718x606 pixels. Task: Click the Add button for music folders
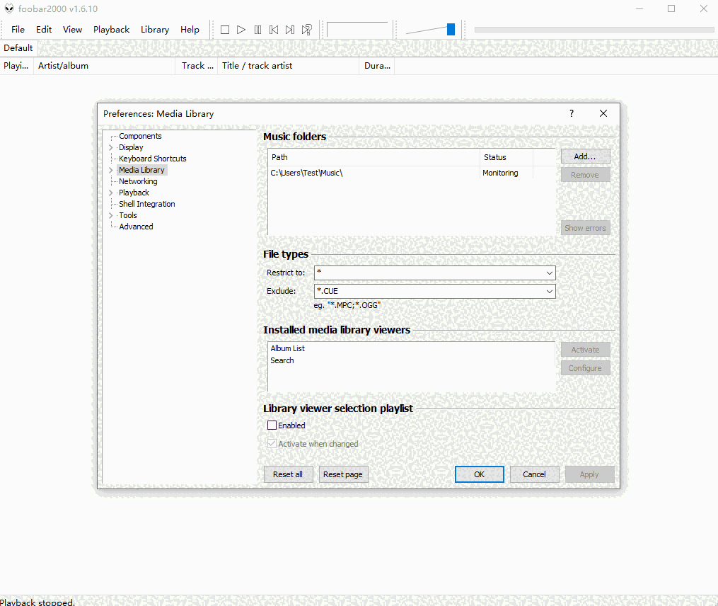pyautogui.click(x=585, y=156)
